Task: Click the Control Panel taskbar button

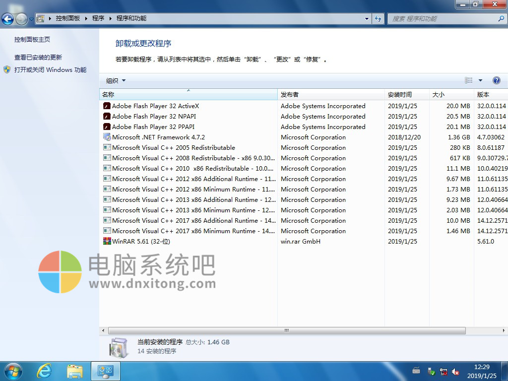Action: point(106,371)
